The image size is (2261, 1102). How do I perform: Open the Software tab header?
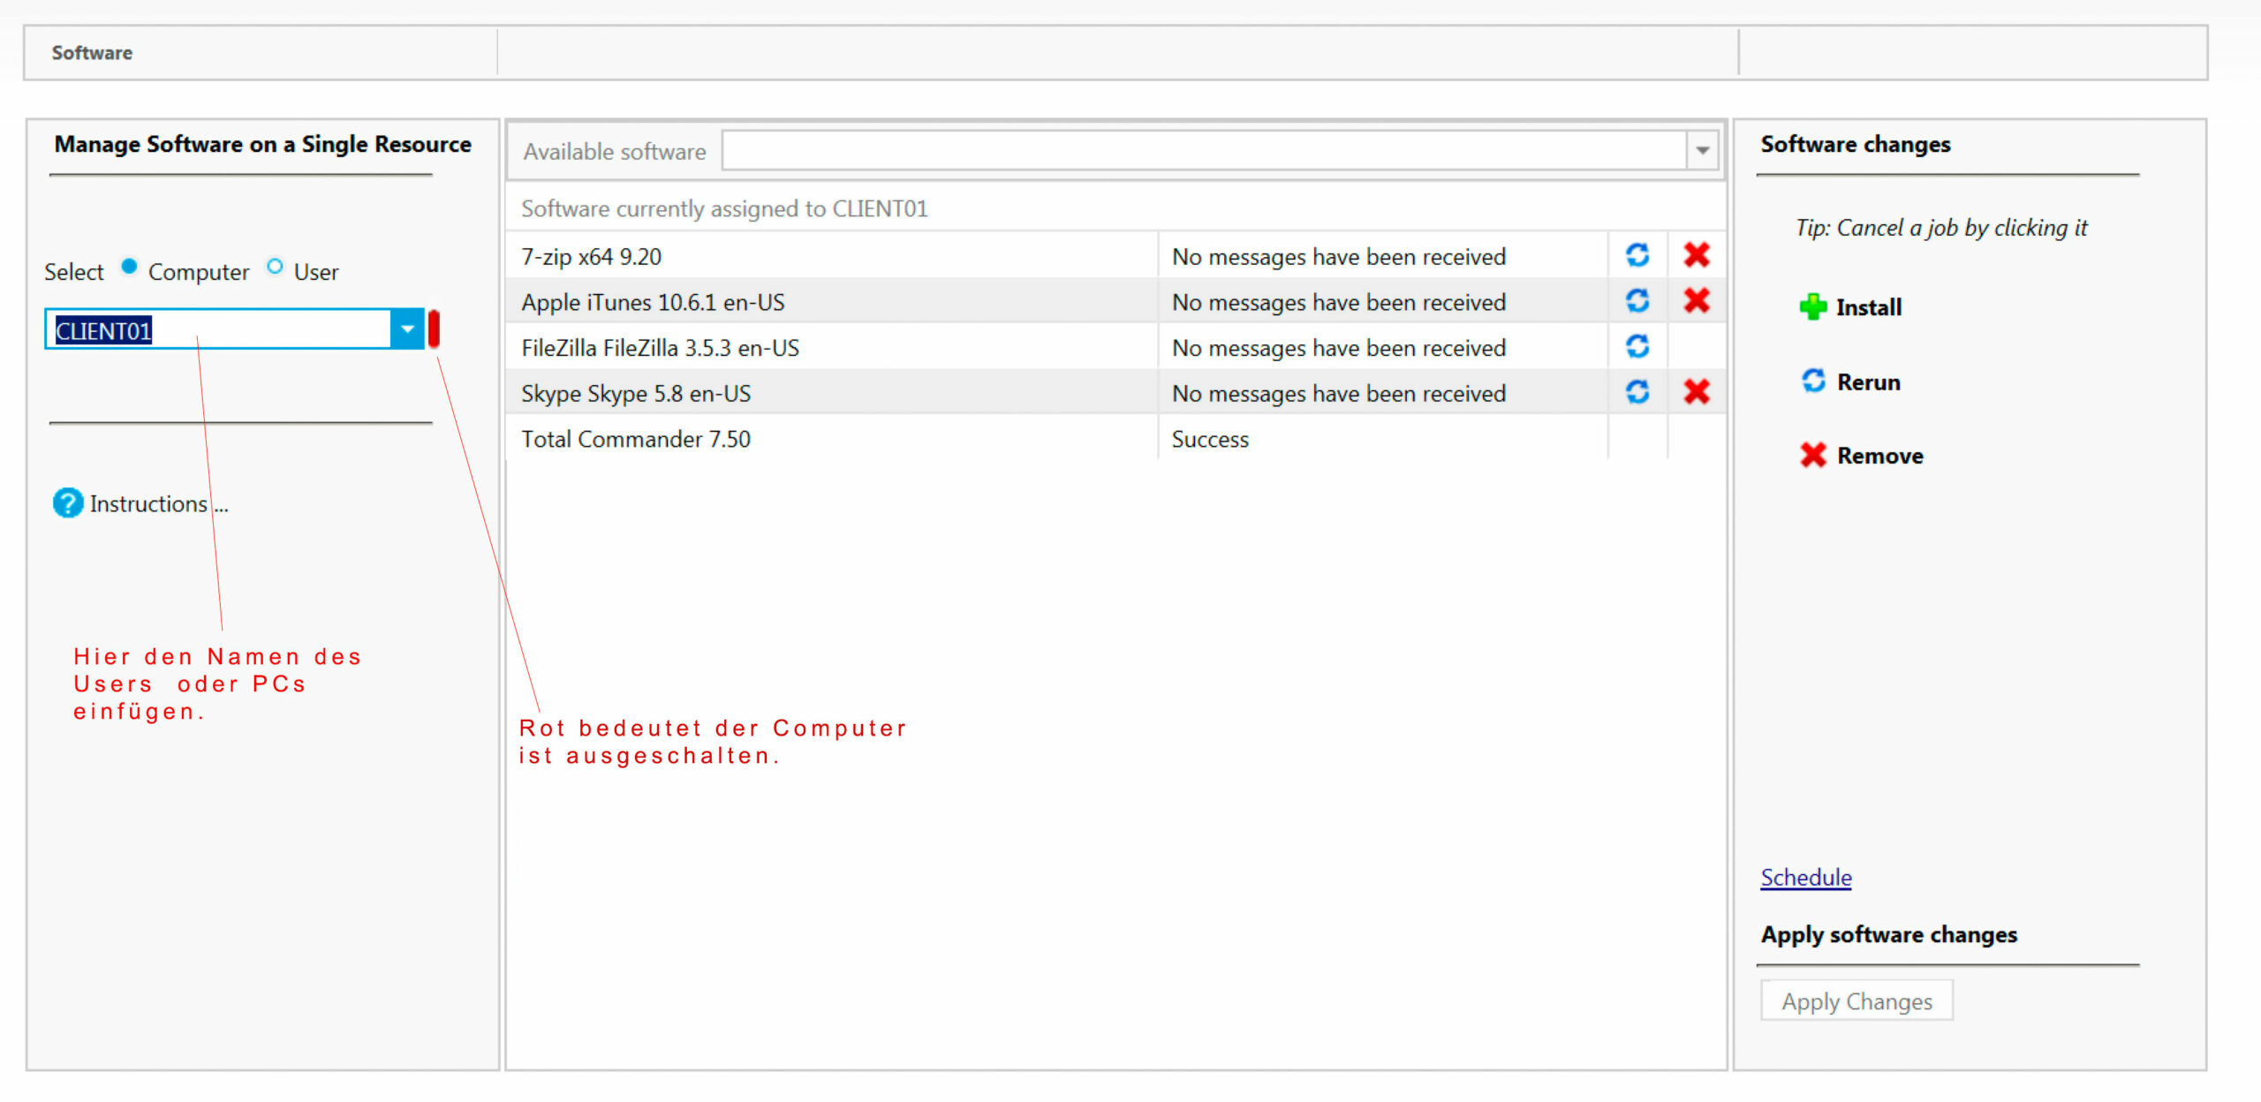(x=92, y=53)
